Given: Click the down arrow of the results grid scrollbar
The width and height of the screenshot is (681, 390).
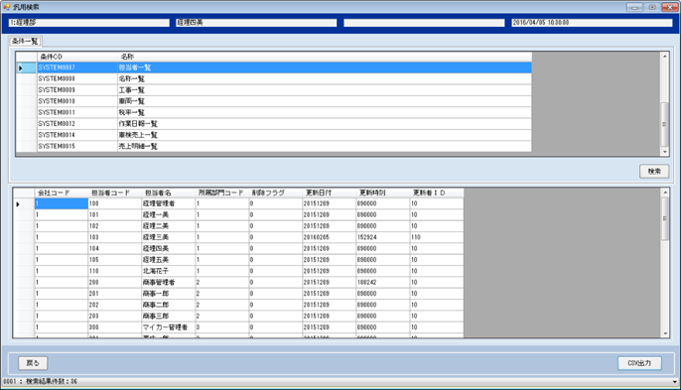Looking at the screenshot, I should (x=664, y=333).
